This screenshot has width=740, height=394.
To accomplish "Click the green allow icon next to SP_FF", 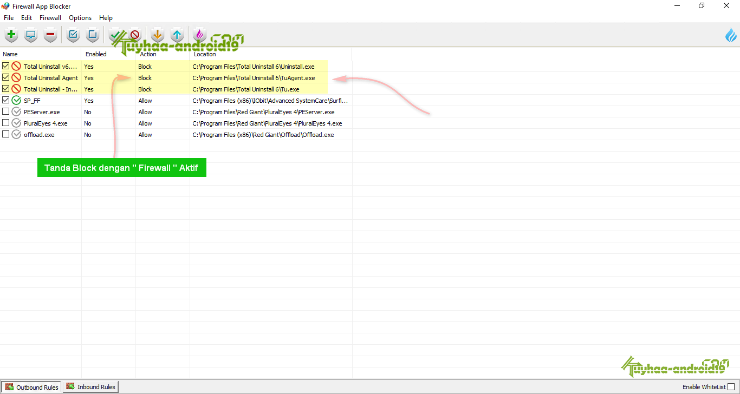I will pos(16,101).
